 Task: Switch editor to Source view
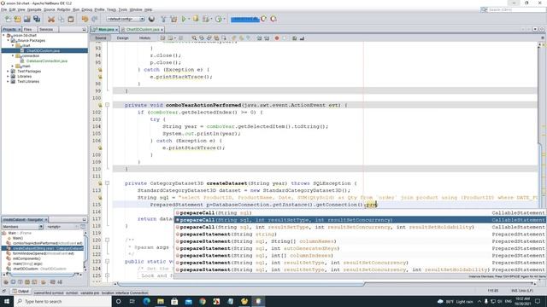coord(101,38)
